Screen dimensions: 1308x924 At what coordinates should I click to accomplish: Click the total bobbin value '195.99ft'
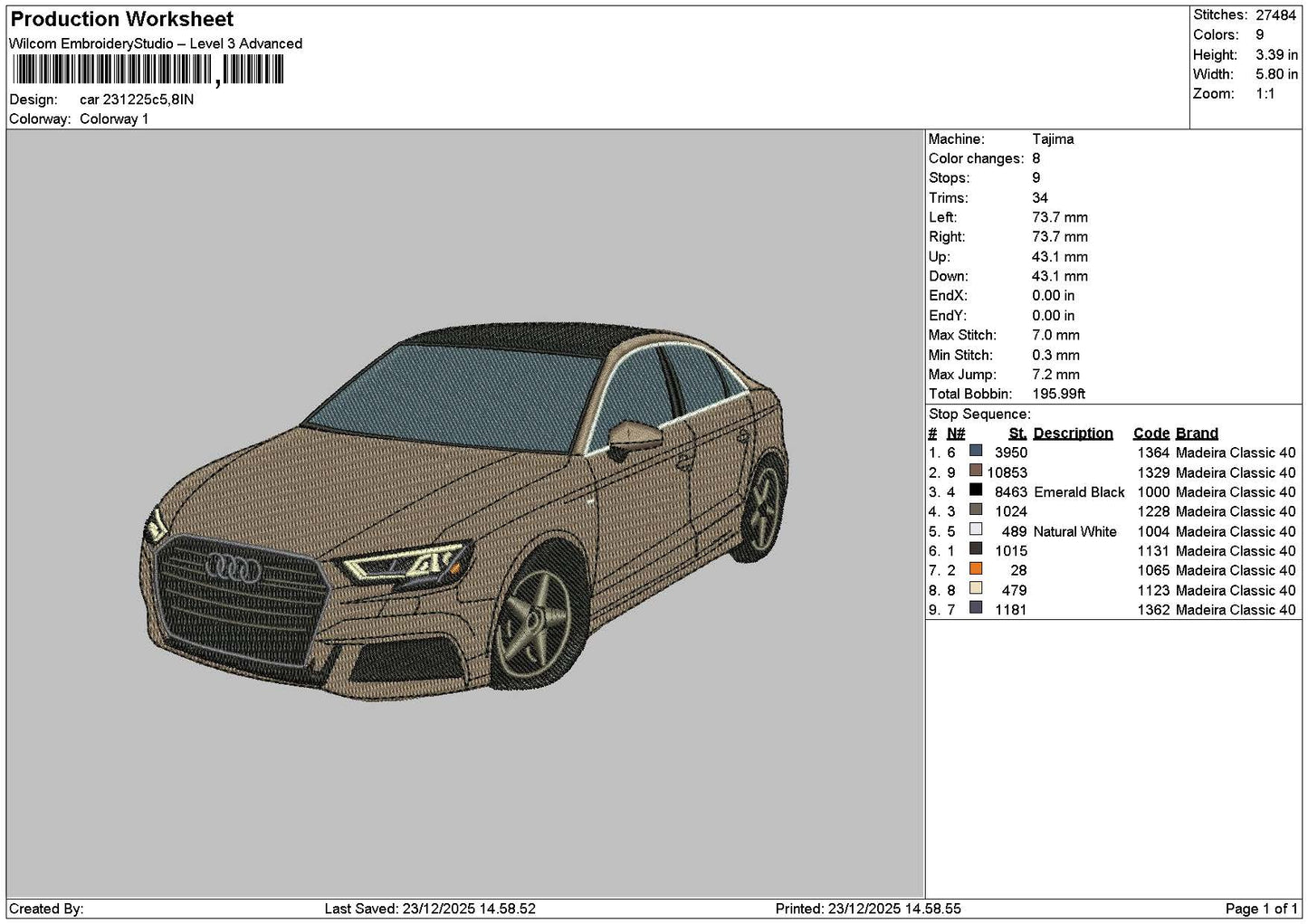1058,394
